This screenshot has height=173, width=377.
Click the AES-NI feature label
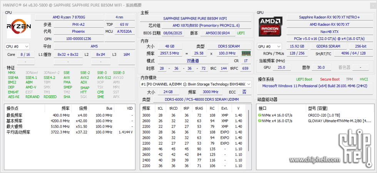coord(13,97)
